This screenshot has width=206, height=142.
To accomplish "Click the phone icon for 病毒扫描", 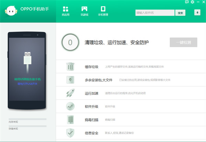I will [x=70, y=120].
